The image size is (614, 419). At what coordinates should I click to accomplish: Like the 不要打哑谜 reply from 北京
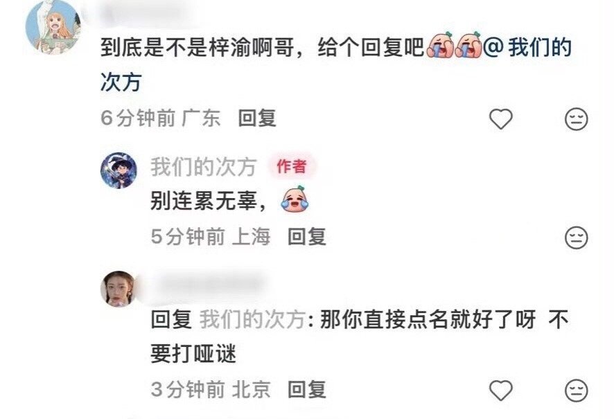click(501, 390)
